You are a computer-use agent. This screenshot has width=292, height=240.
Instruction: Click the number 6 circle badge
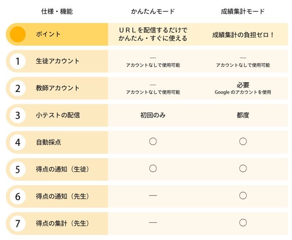[x=18, y=197]
